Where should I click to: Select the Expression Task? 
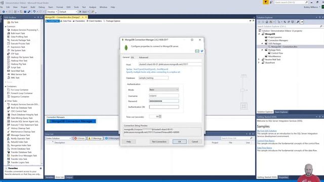18,47
